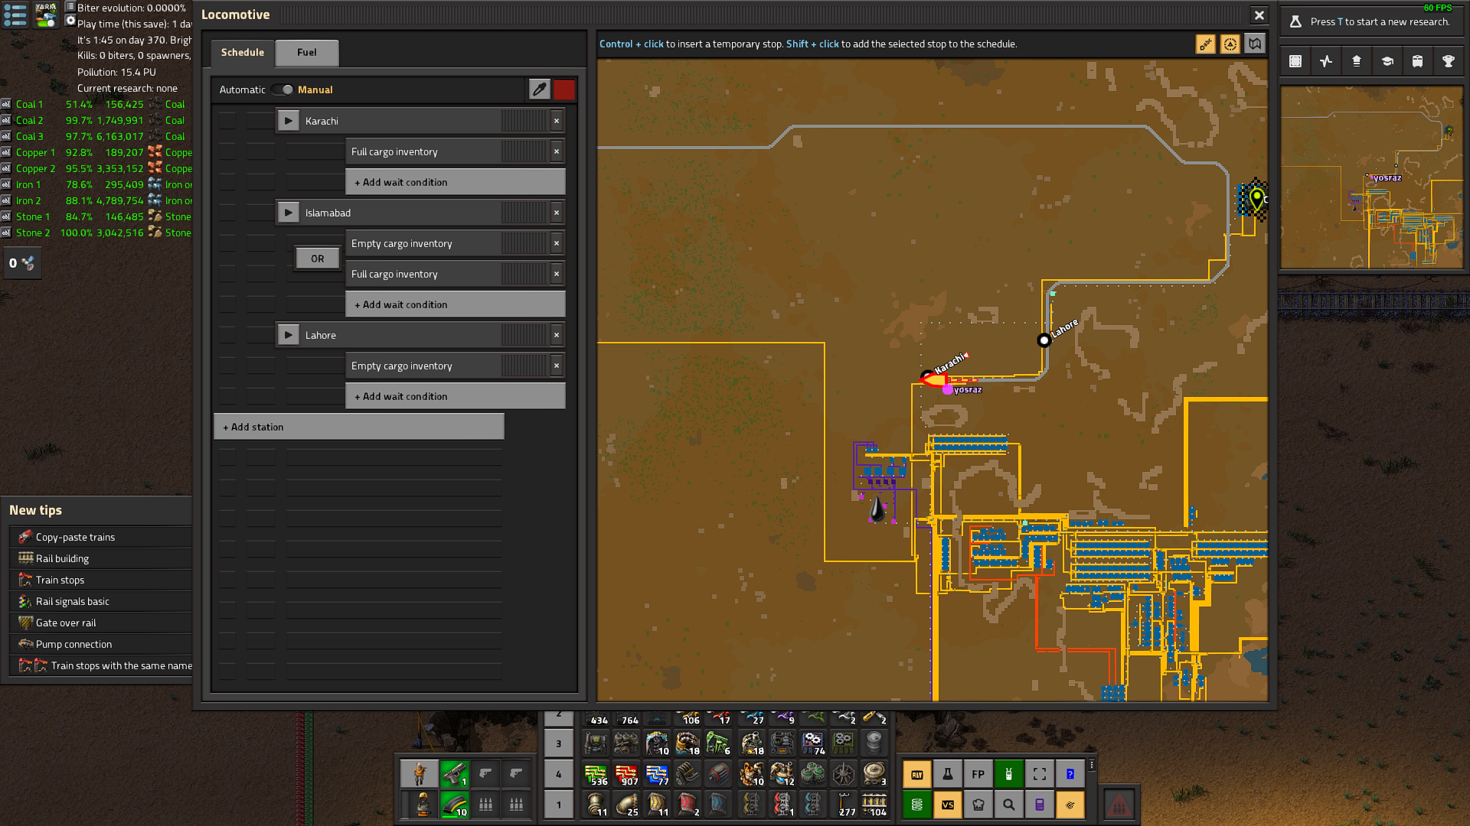This screenshot has height=826, width=1470.
Task: Switch to the Schedule tab
Action: click(x=243, y=52)
